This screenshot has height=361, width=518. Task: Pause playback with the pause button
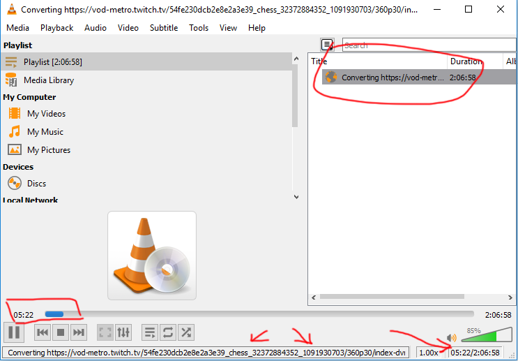(14, 332)
